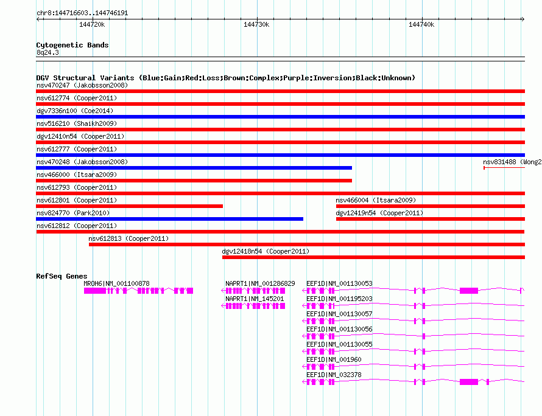This screenshot has width=542, height=416.
Task: Open the EEF1D|NM_001130056 transcript label
Action: (x=339, y=329)
